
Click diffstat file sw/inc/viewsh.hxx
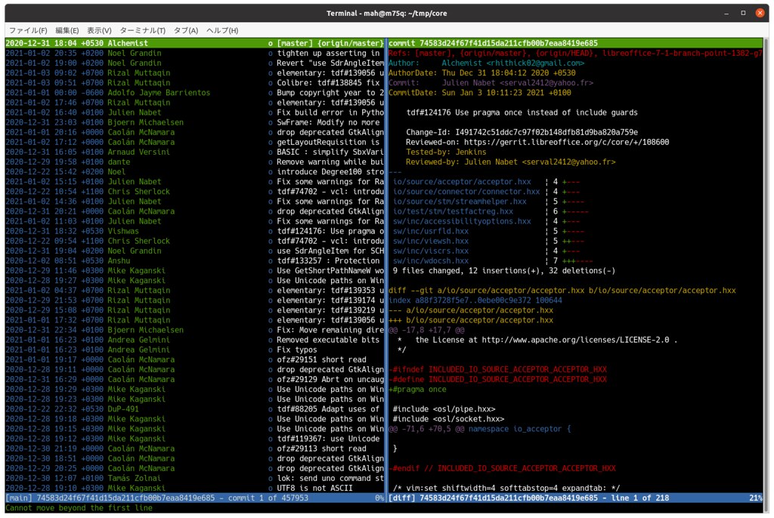pos(431,241)
